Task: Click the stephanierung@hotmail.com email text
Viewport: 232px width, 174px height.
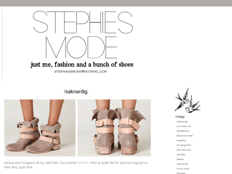Action: pyautogui.click(x=80, y=72)
